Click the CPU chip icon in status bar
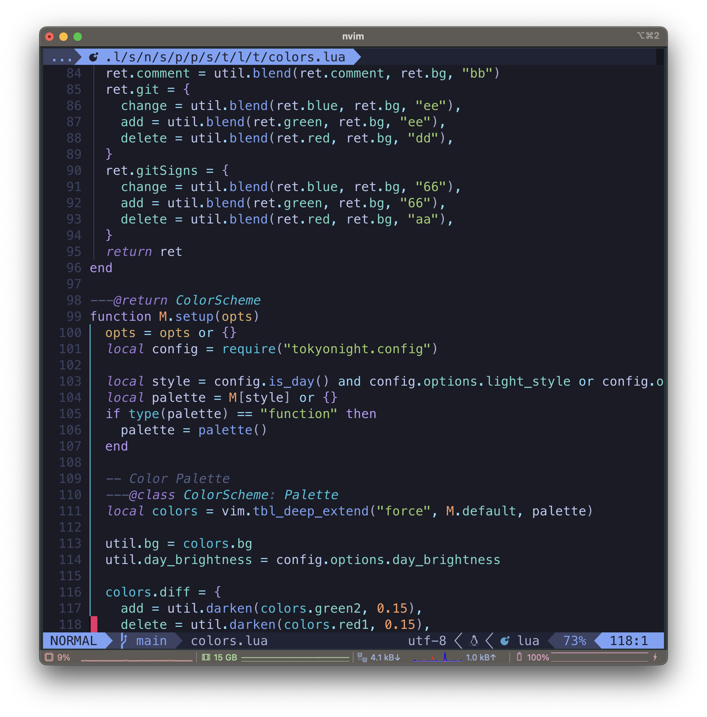This screenshot has width=707, height=717. tap(49, 657)
